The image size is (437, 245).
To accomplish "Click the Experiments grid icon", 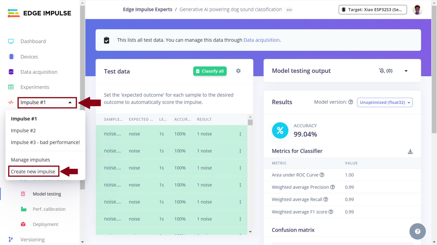I will [x=11, y=87].
